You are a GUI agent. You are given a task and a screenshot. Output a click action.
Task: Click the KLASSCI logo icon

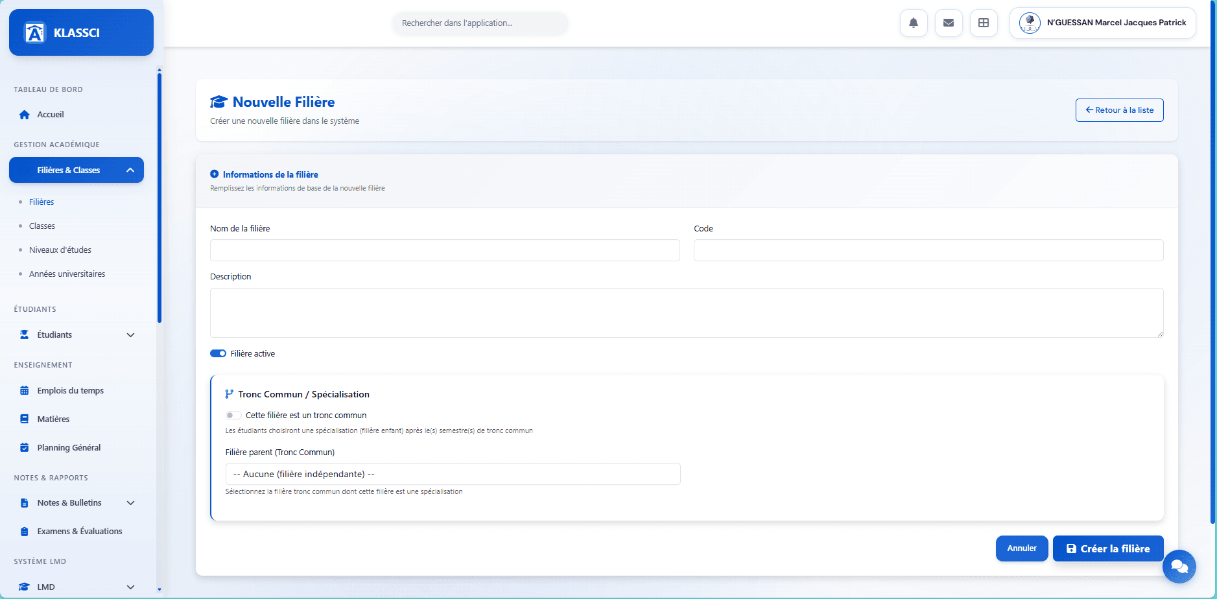35,32
